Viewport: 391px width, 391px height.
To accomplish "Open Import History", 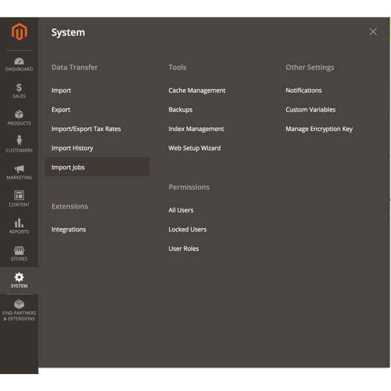I will (72, 148).
